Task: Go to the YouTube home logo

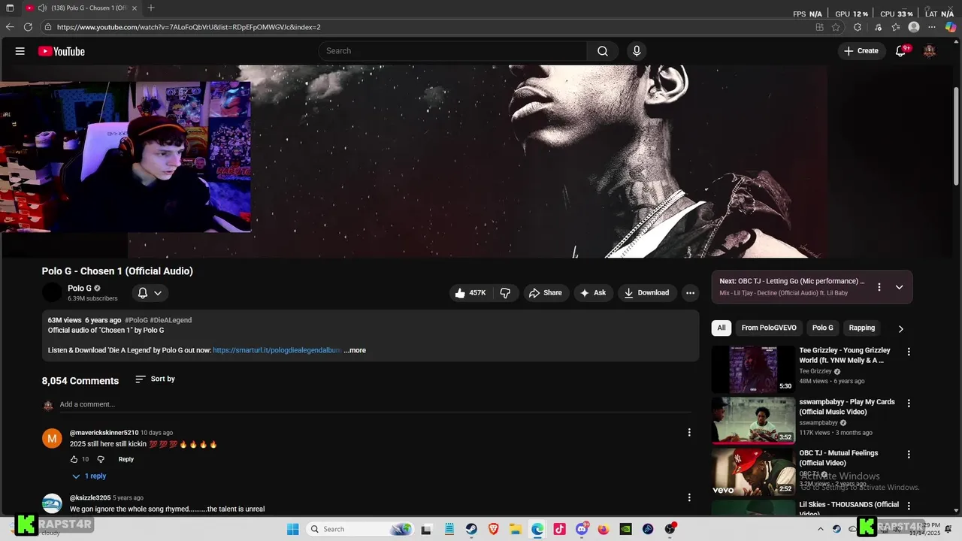Action: (x=62, y=51)
